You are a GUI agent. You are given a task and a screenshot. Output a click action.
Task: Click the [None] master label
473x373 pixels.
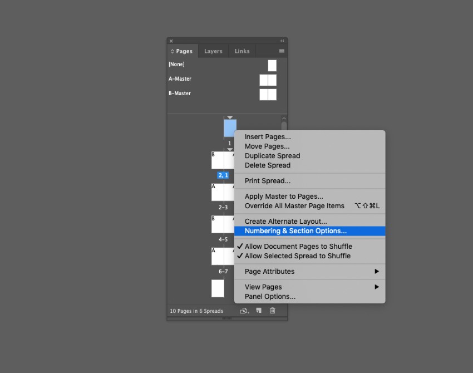coord(176,64)
